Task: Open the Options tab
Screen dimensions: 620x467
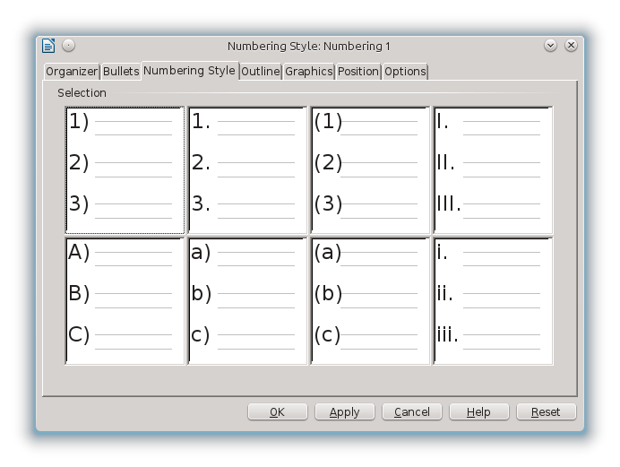Action: pyautogui.click(x=405, y=71)
